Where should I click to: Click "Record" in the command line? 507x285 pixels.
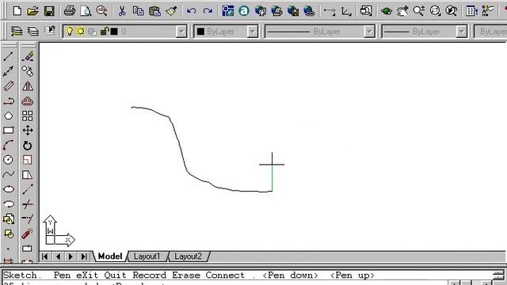point(150,275)
